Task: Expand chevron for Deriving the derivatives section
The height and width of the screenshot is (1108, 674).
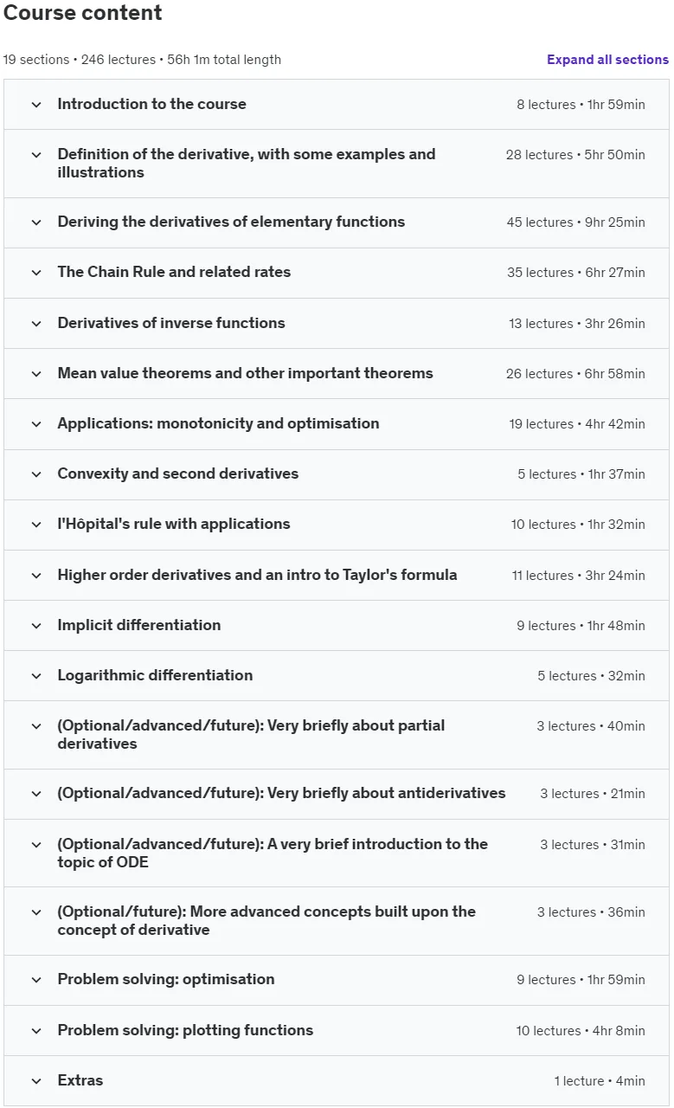Action: point(36,222)
